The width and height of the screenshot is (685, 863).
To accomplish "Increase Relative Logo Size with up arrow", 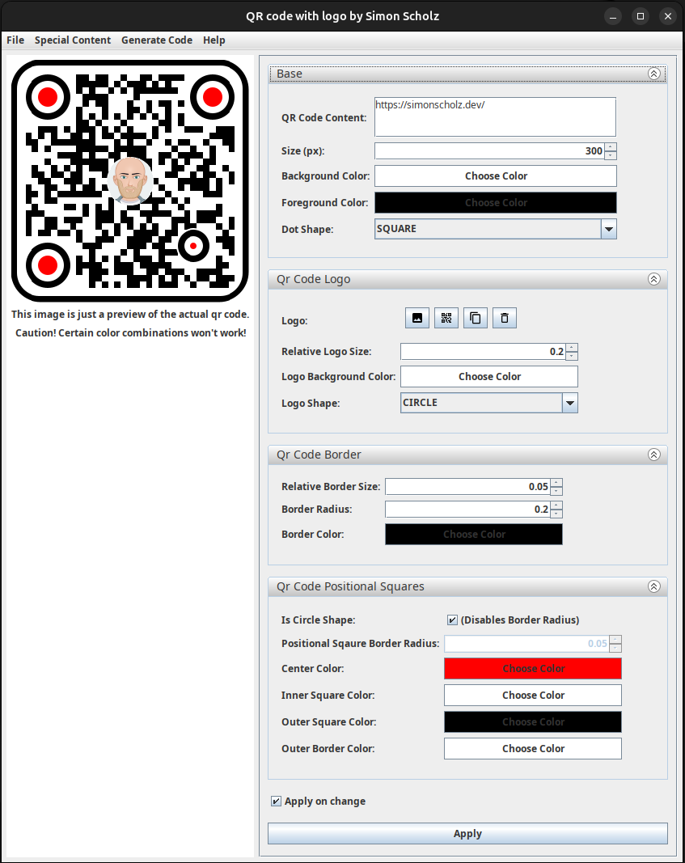I will point(573,348).
